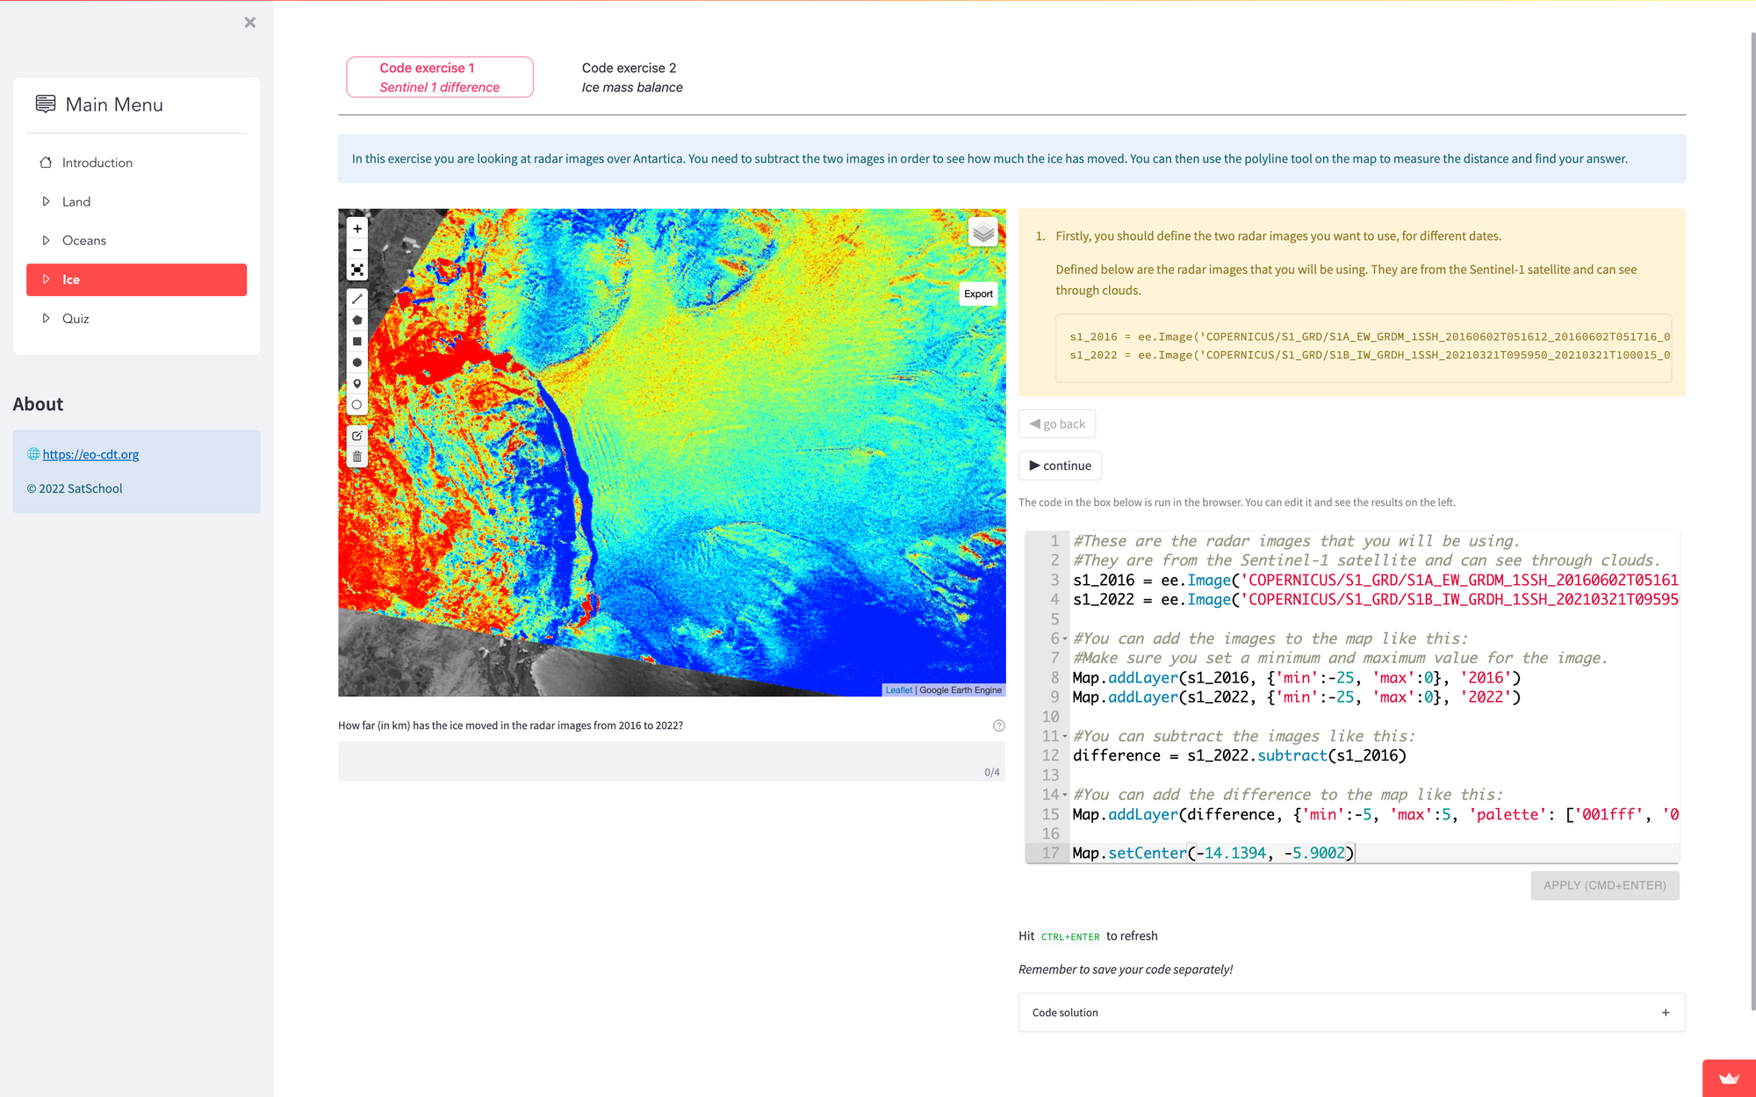Expand the Code solution panel
The height and width of the screenshot is (1097, 1756).
(1351, 1013)
